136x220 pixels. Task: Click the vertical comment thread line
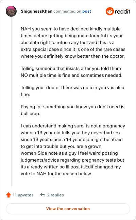tap(11, 102)
